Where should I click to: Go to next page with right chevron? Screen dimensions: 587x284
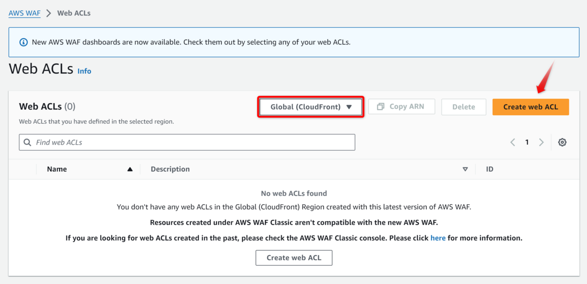(x=541, y=142)
